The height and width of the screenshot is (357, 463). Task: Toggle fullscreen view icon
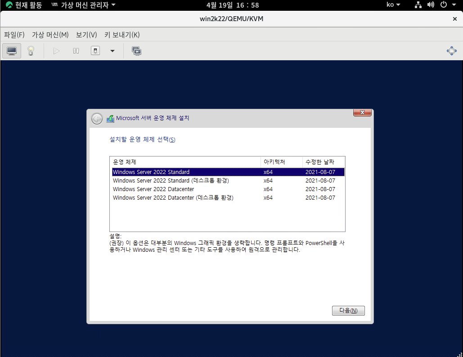(451, 51)
